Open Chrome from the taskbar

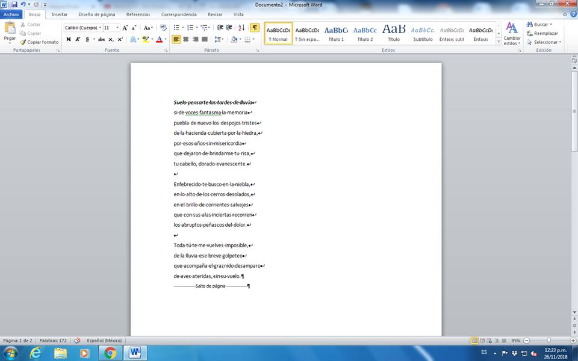[x=110, y=353]
